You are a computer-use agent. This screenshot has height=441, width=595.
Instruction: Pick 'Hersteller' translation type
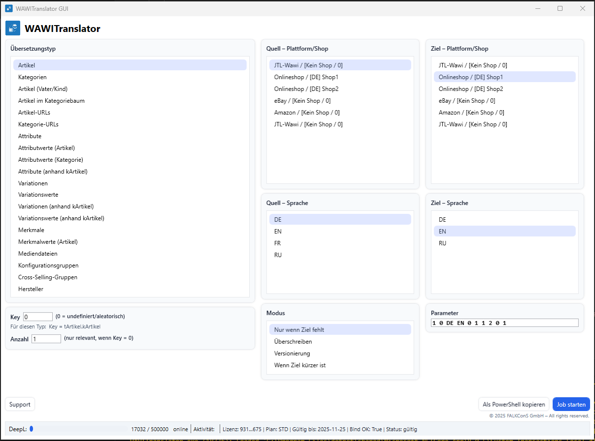point(31,289)
